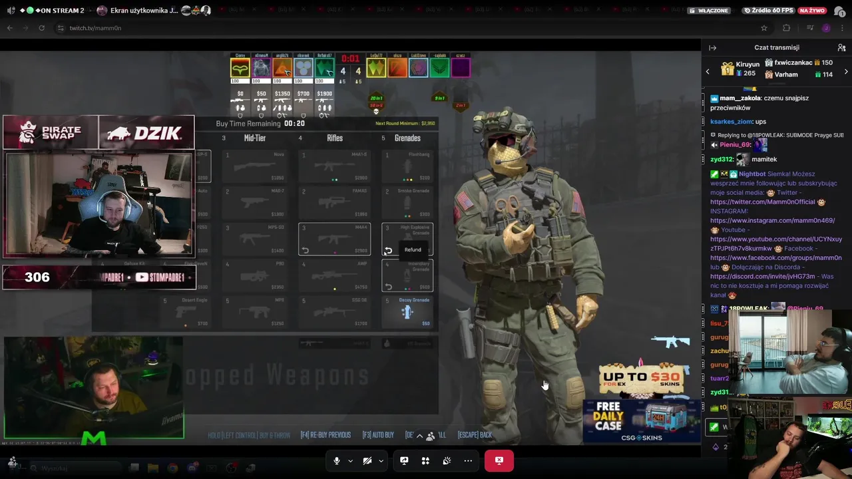Select the FAMAS rifle buy slot
The width and height of the screenshot is (852, 479).
[x=334, y=202]
